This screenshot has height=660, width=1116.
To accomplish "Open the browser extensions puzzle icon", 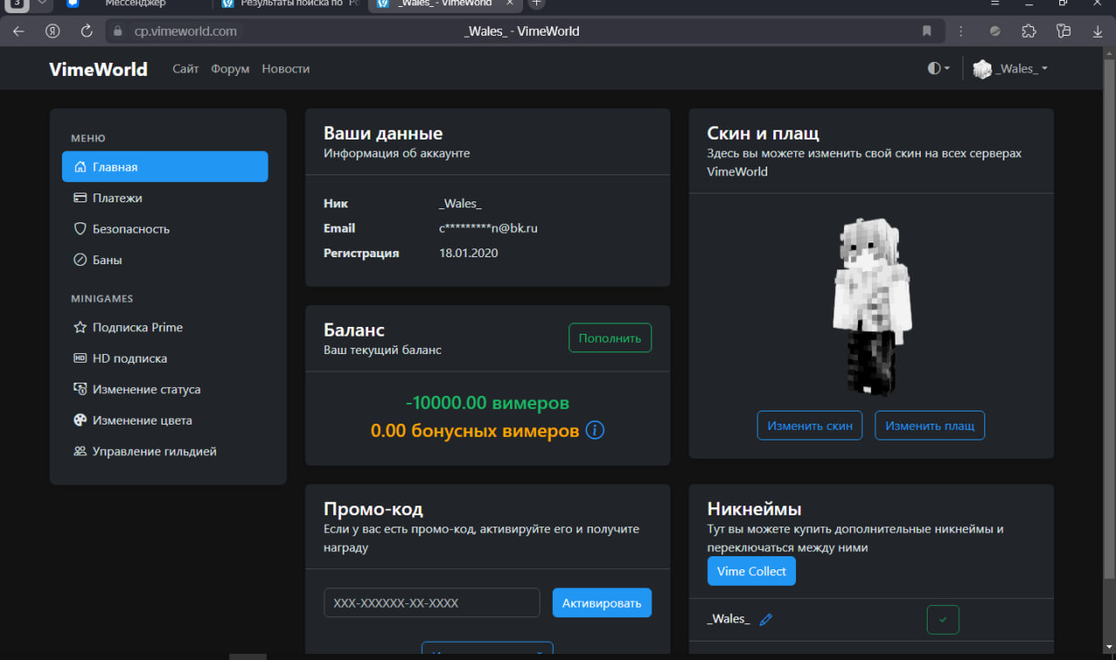I will [1029, 31].
